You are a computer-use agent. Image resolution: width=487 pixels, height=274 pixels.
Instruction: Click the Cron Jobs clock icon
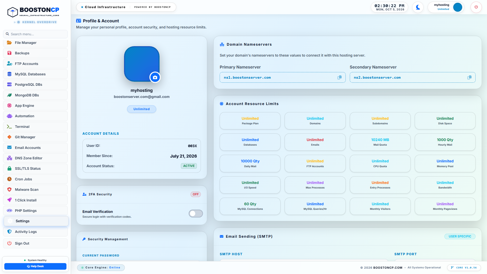coord(9,179)
